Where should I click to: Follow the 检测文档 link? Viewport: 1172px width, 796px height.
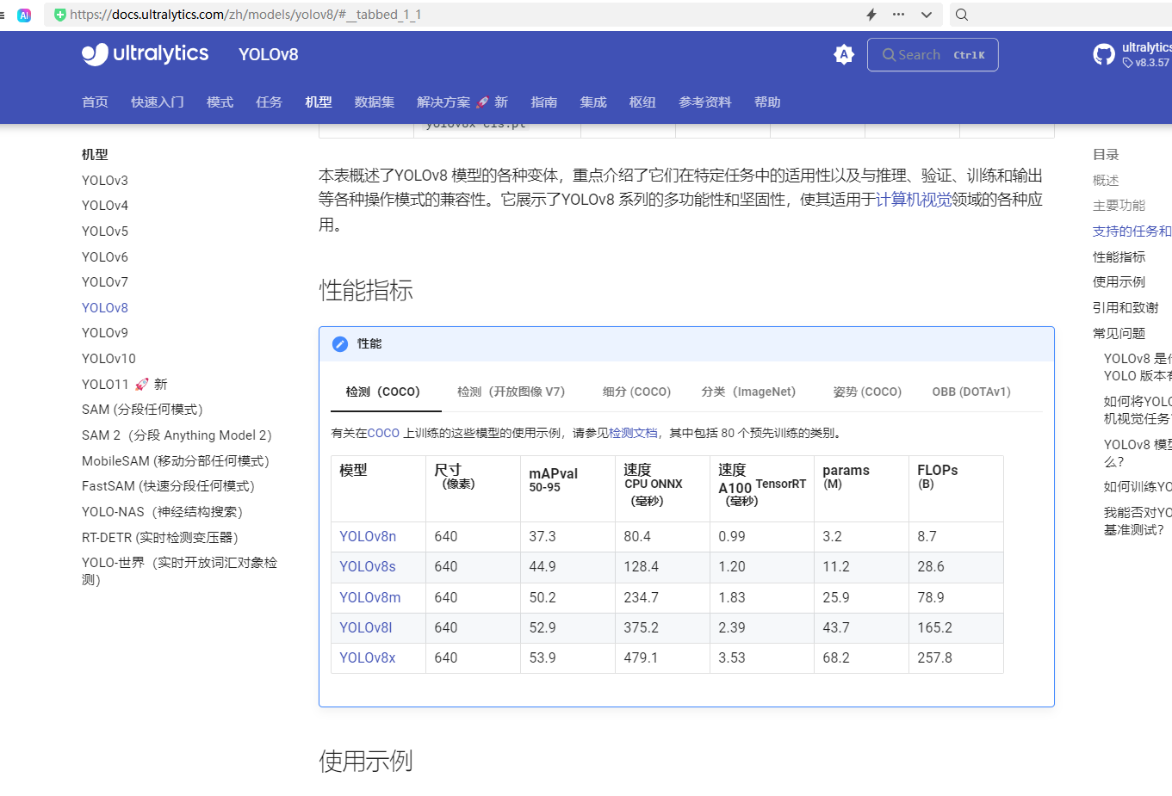(633, 434)
